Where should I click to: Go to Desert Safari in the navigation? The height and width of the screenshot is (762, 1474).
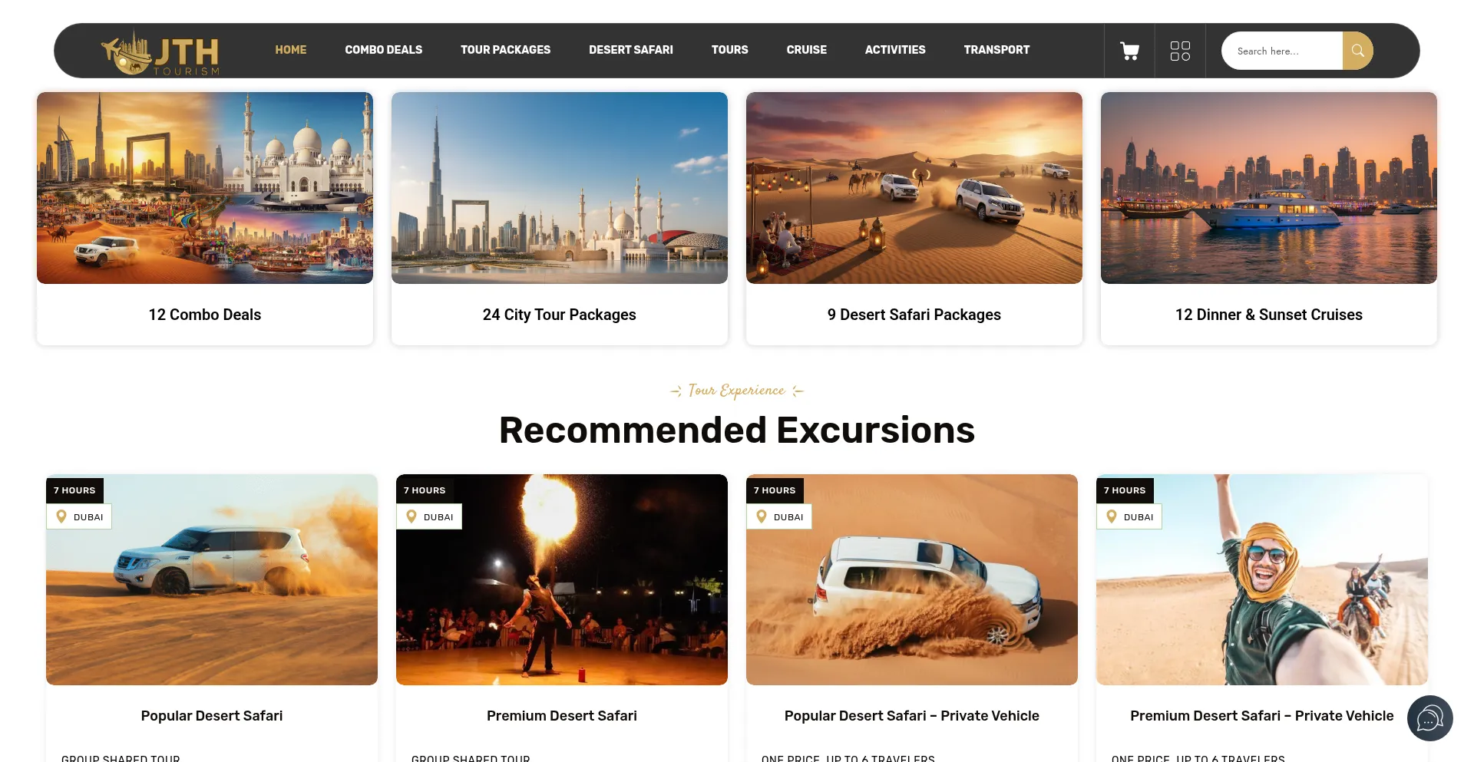[630, 50]
